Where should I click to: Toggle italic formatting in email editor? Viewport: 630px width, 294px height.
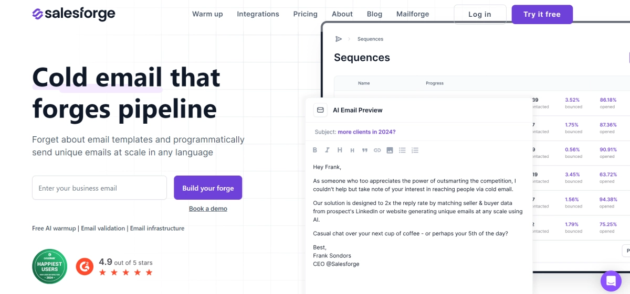pyautogui.click(x=327, y=150)
